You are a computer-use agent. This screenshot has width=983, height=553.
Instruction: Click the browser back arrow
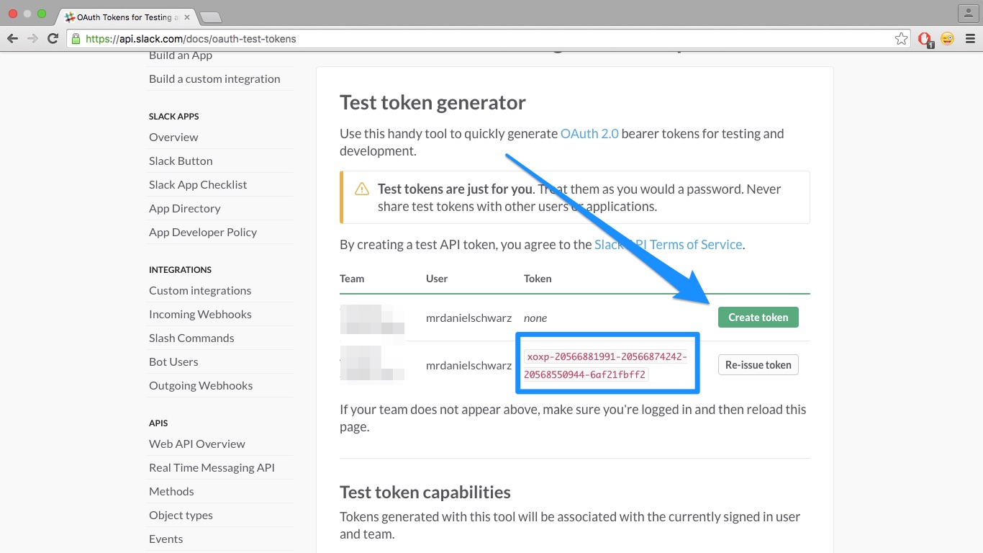12,39
